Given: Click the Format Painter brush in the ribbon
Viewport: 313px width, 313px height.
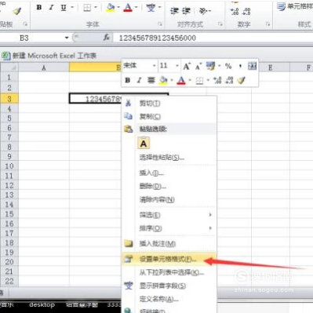Looking at the screenshot, I should (x=17, y=11).
